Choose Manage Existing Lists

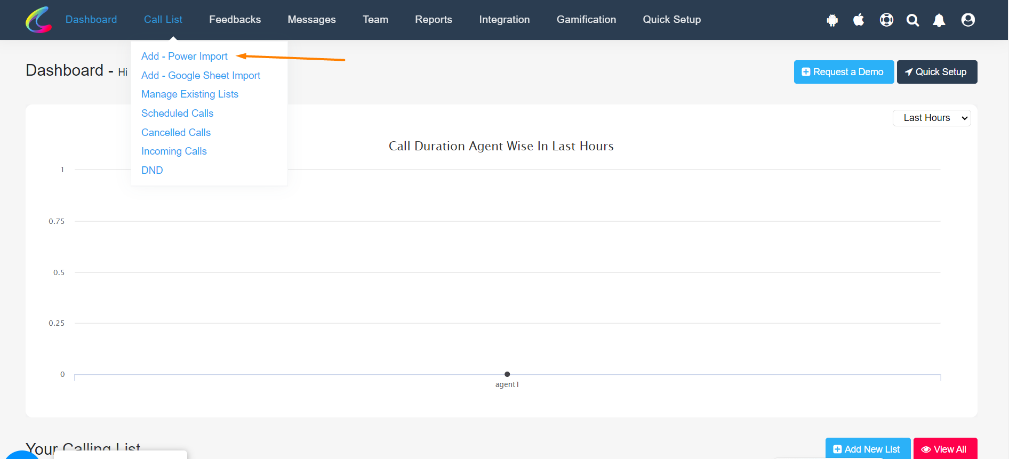(190, 94)
